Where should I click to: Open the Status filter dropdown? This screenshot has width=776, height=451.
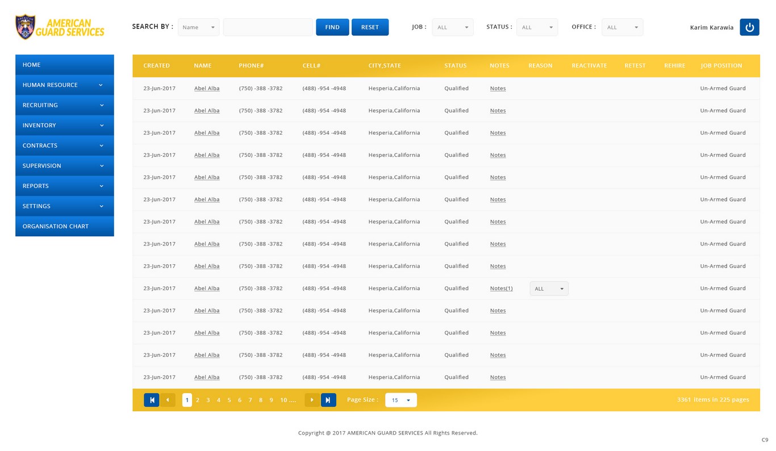coord(536,27)
